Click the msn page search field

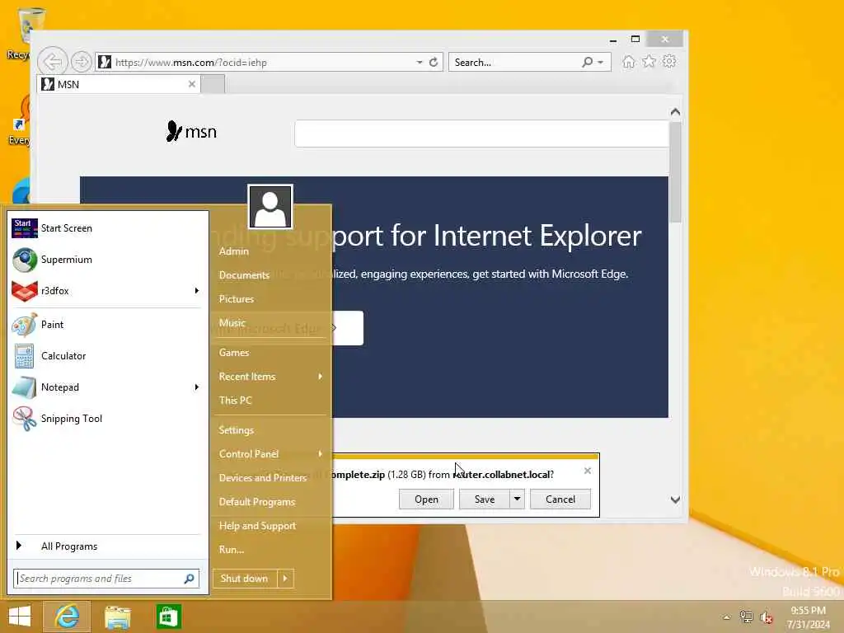pyautogui.click(x=481, y=134)
